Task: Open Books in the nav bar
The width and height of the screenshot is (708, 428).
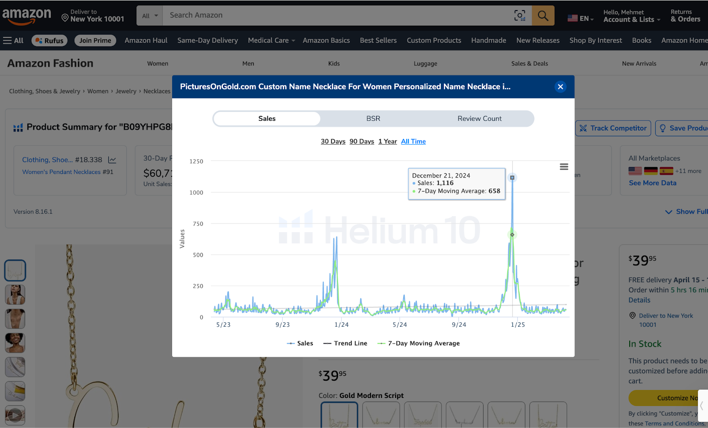Action: 642,40
